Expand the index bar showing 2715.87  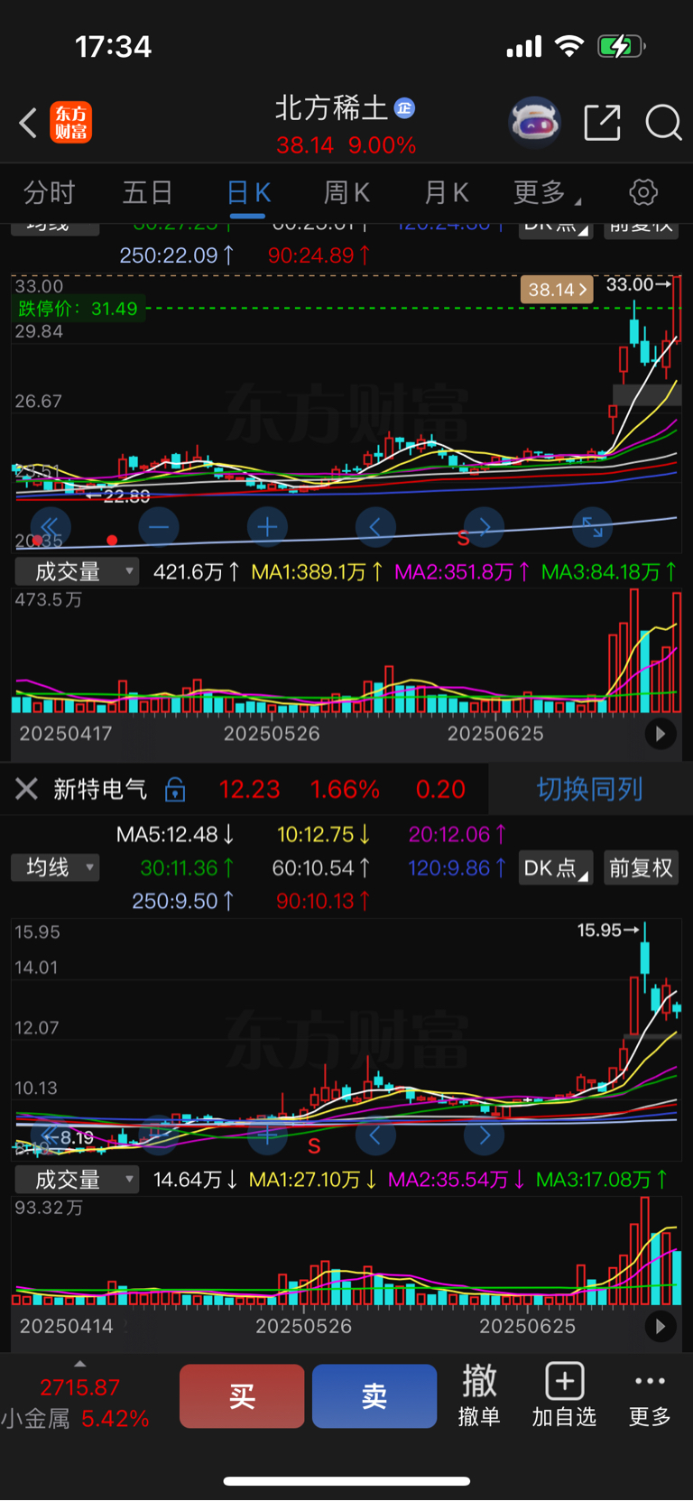pos(79,1386)
